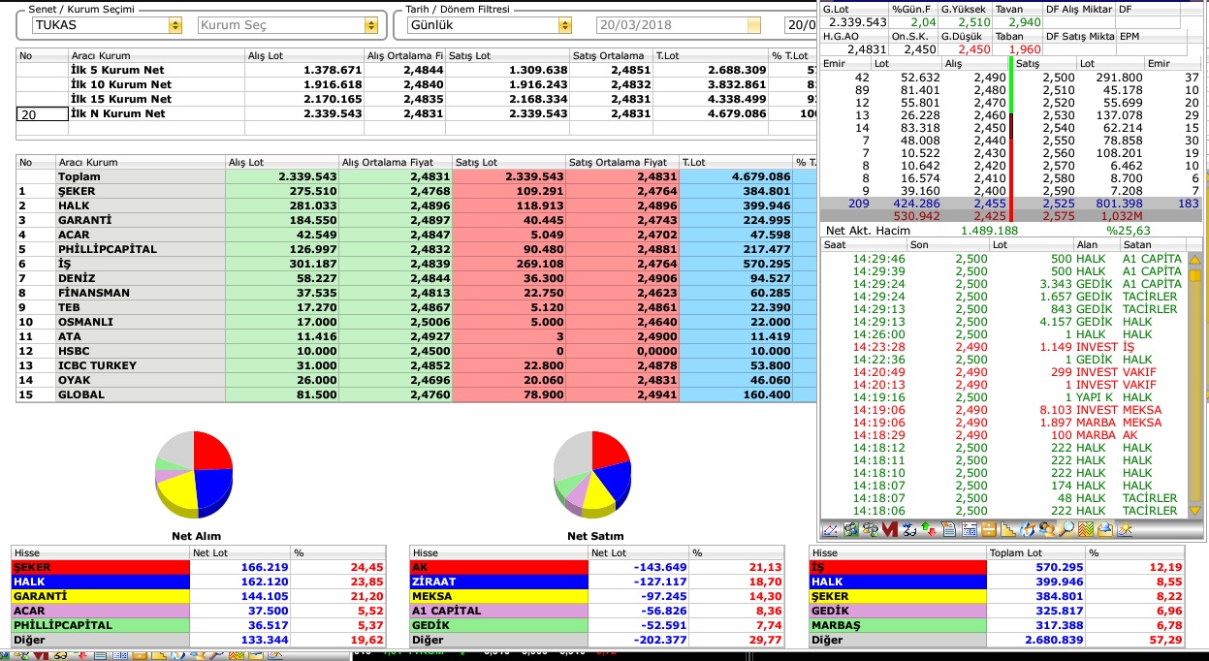Sort broker table by Alış Ortalama Fiyat header
The image size is (1209, 661).
(395, 163)
